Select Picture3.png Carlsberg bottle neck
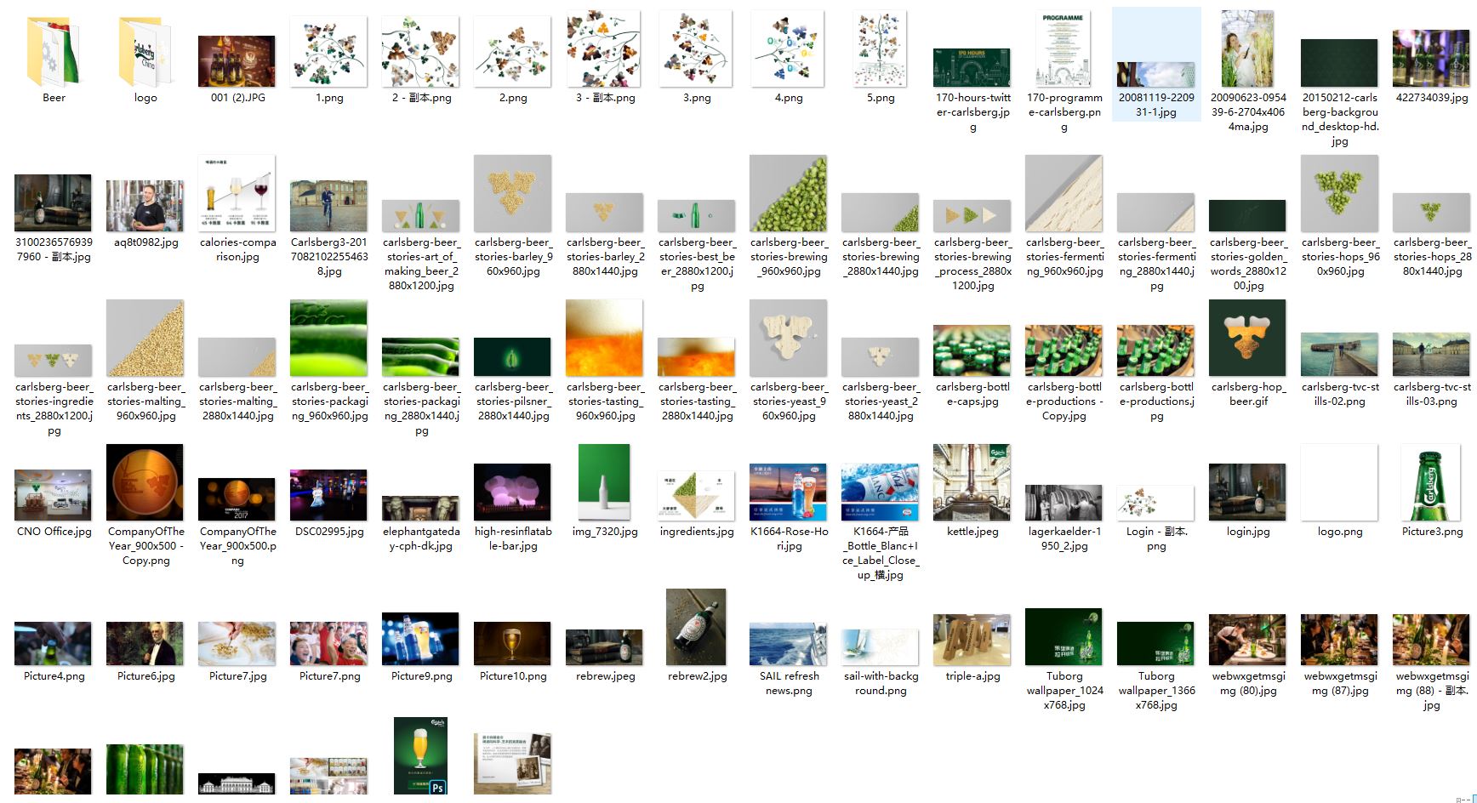1477x803 pixels. (x=1431, y=484)
